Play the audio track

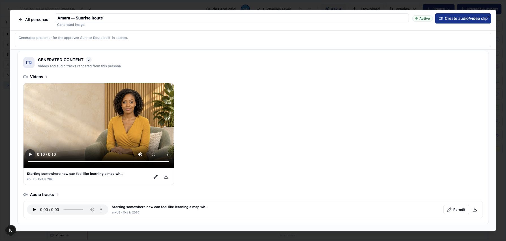(x=34, y=210)
